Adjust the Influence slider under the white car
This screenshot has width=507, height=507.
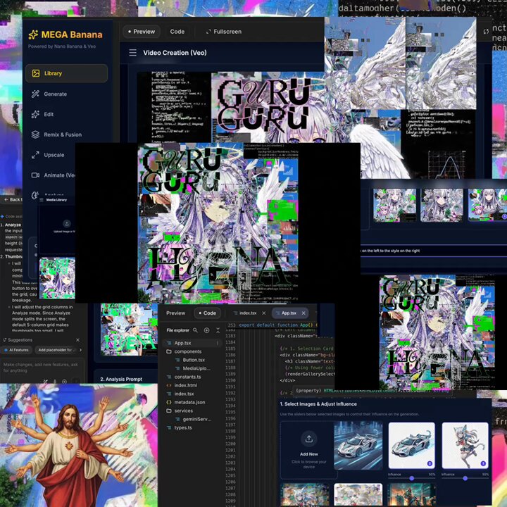(x=412, y=478)
